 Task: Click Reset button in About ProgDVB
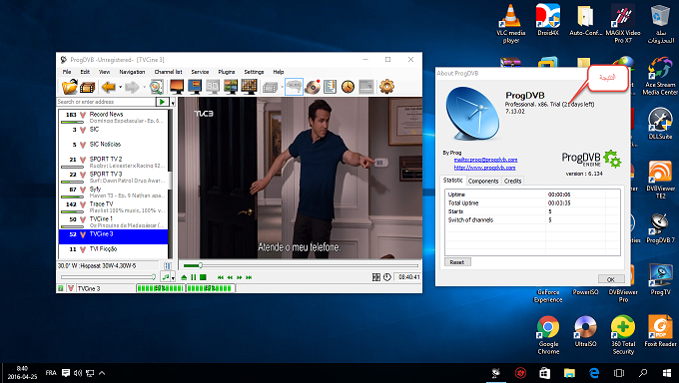[x=457, y=262]
